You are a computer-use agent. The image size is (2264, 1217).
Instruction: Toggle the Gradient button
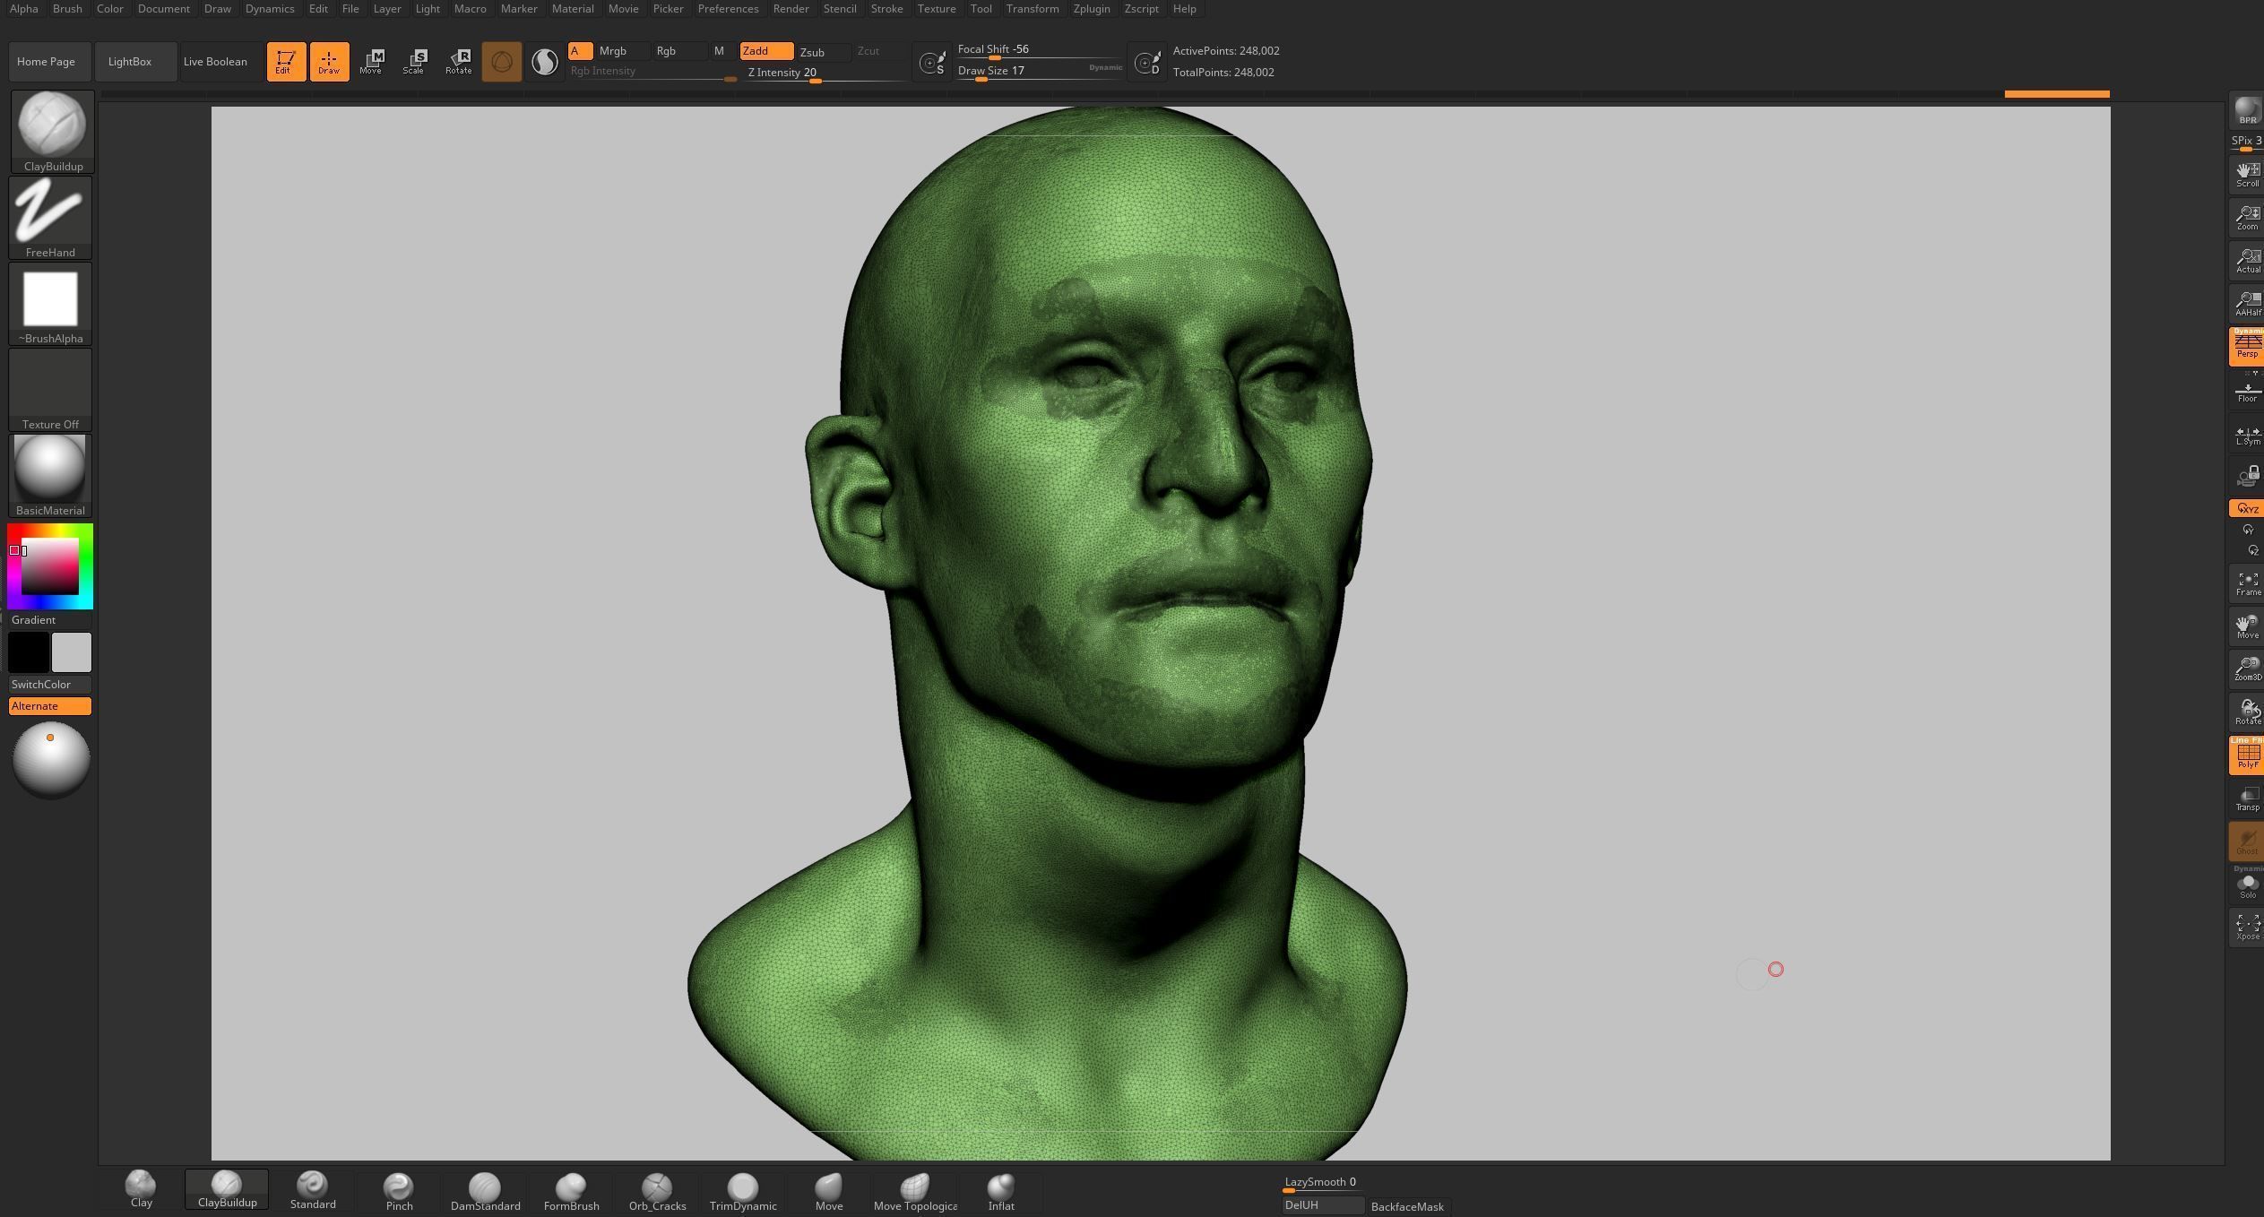point(50,620)
